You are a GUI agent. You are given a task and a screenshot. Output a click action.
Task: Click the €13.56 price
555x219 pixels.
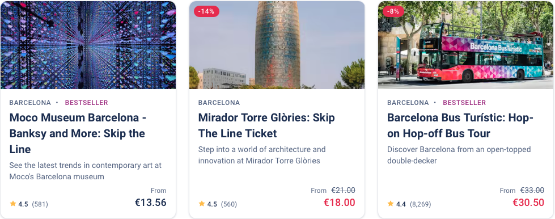coord(151,203)
